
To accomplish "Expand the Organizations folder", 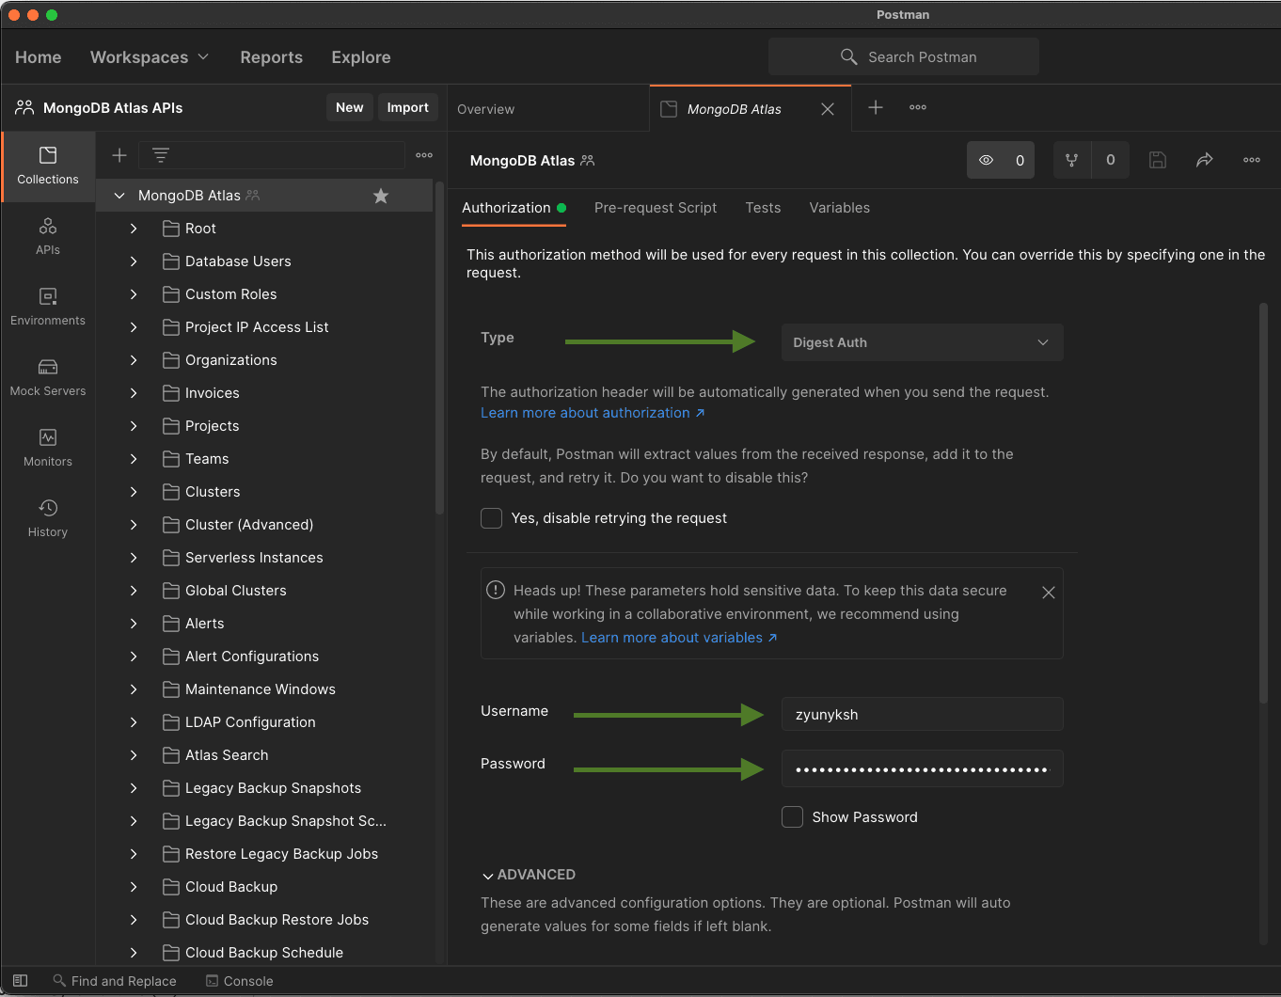I will tap(134, 360).
